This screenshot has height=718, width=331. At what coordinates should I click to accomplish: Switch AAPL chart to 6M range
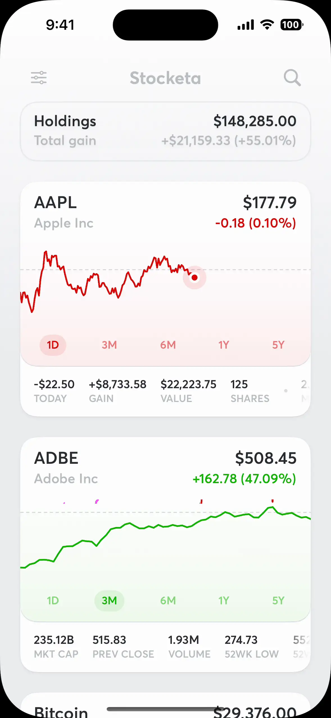pos(168,345)
